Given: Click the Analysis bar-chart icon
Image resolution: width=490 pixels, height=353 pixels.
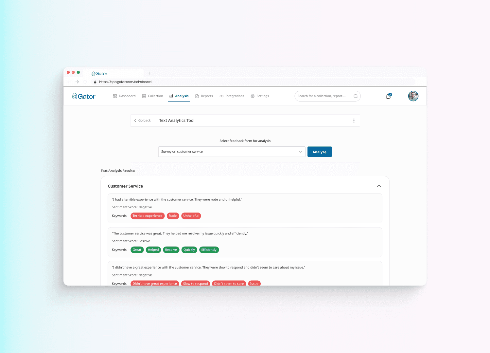Looking at the screenshot, I should (171, 96).
